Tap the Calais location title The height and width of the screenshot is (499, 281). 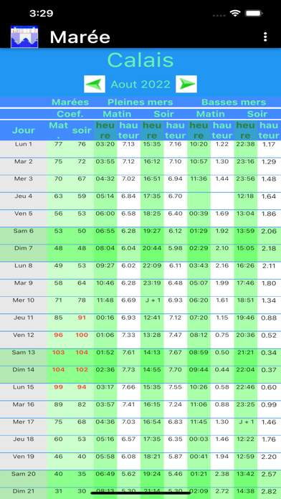pos(140,60)
